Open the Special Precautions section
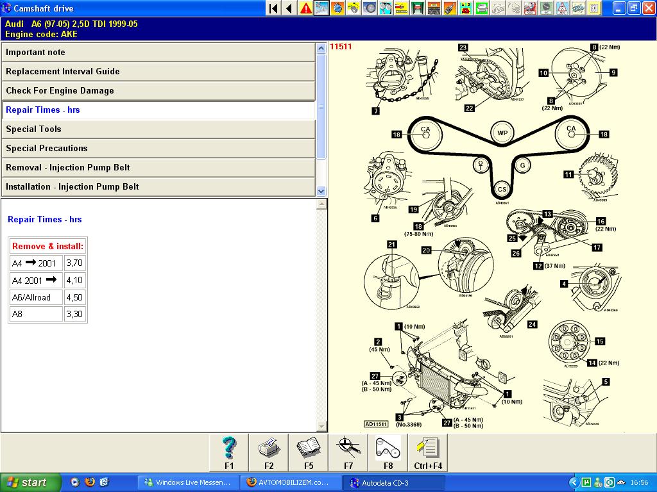Viewport: 657px width, 492px height. tap(158, 149)
